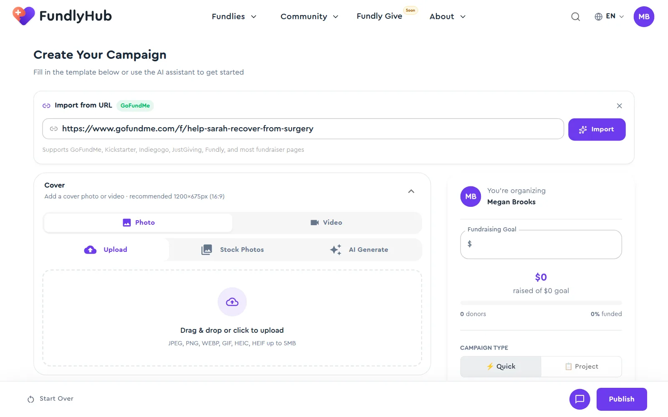Viewport: 668px width, 417px height.
Task: Click the Megan Brooks organizer avatar
Action: point(471,196)
